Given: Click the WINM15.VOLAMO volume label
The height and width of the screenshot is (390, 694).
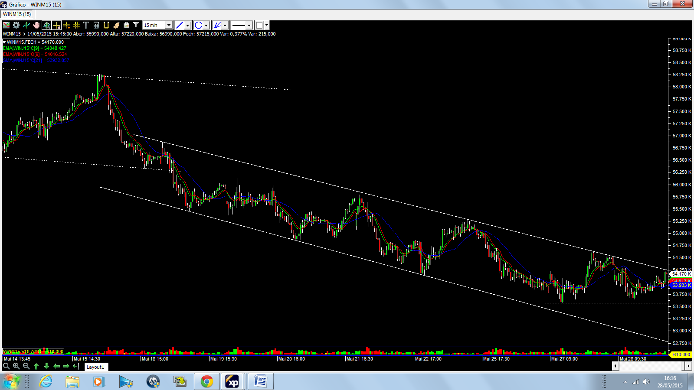Looking at the screenshot, I should 33,351.
